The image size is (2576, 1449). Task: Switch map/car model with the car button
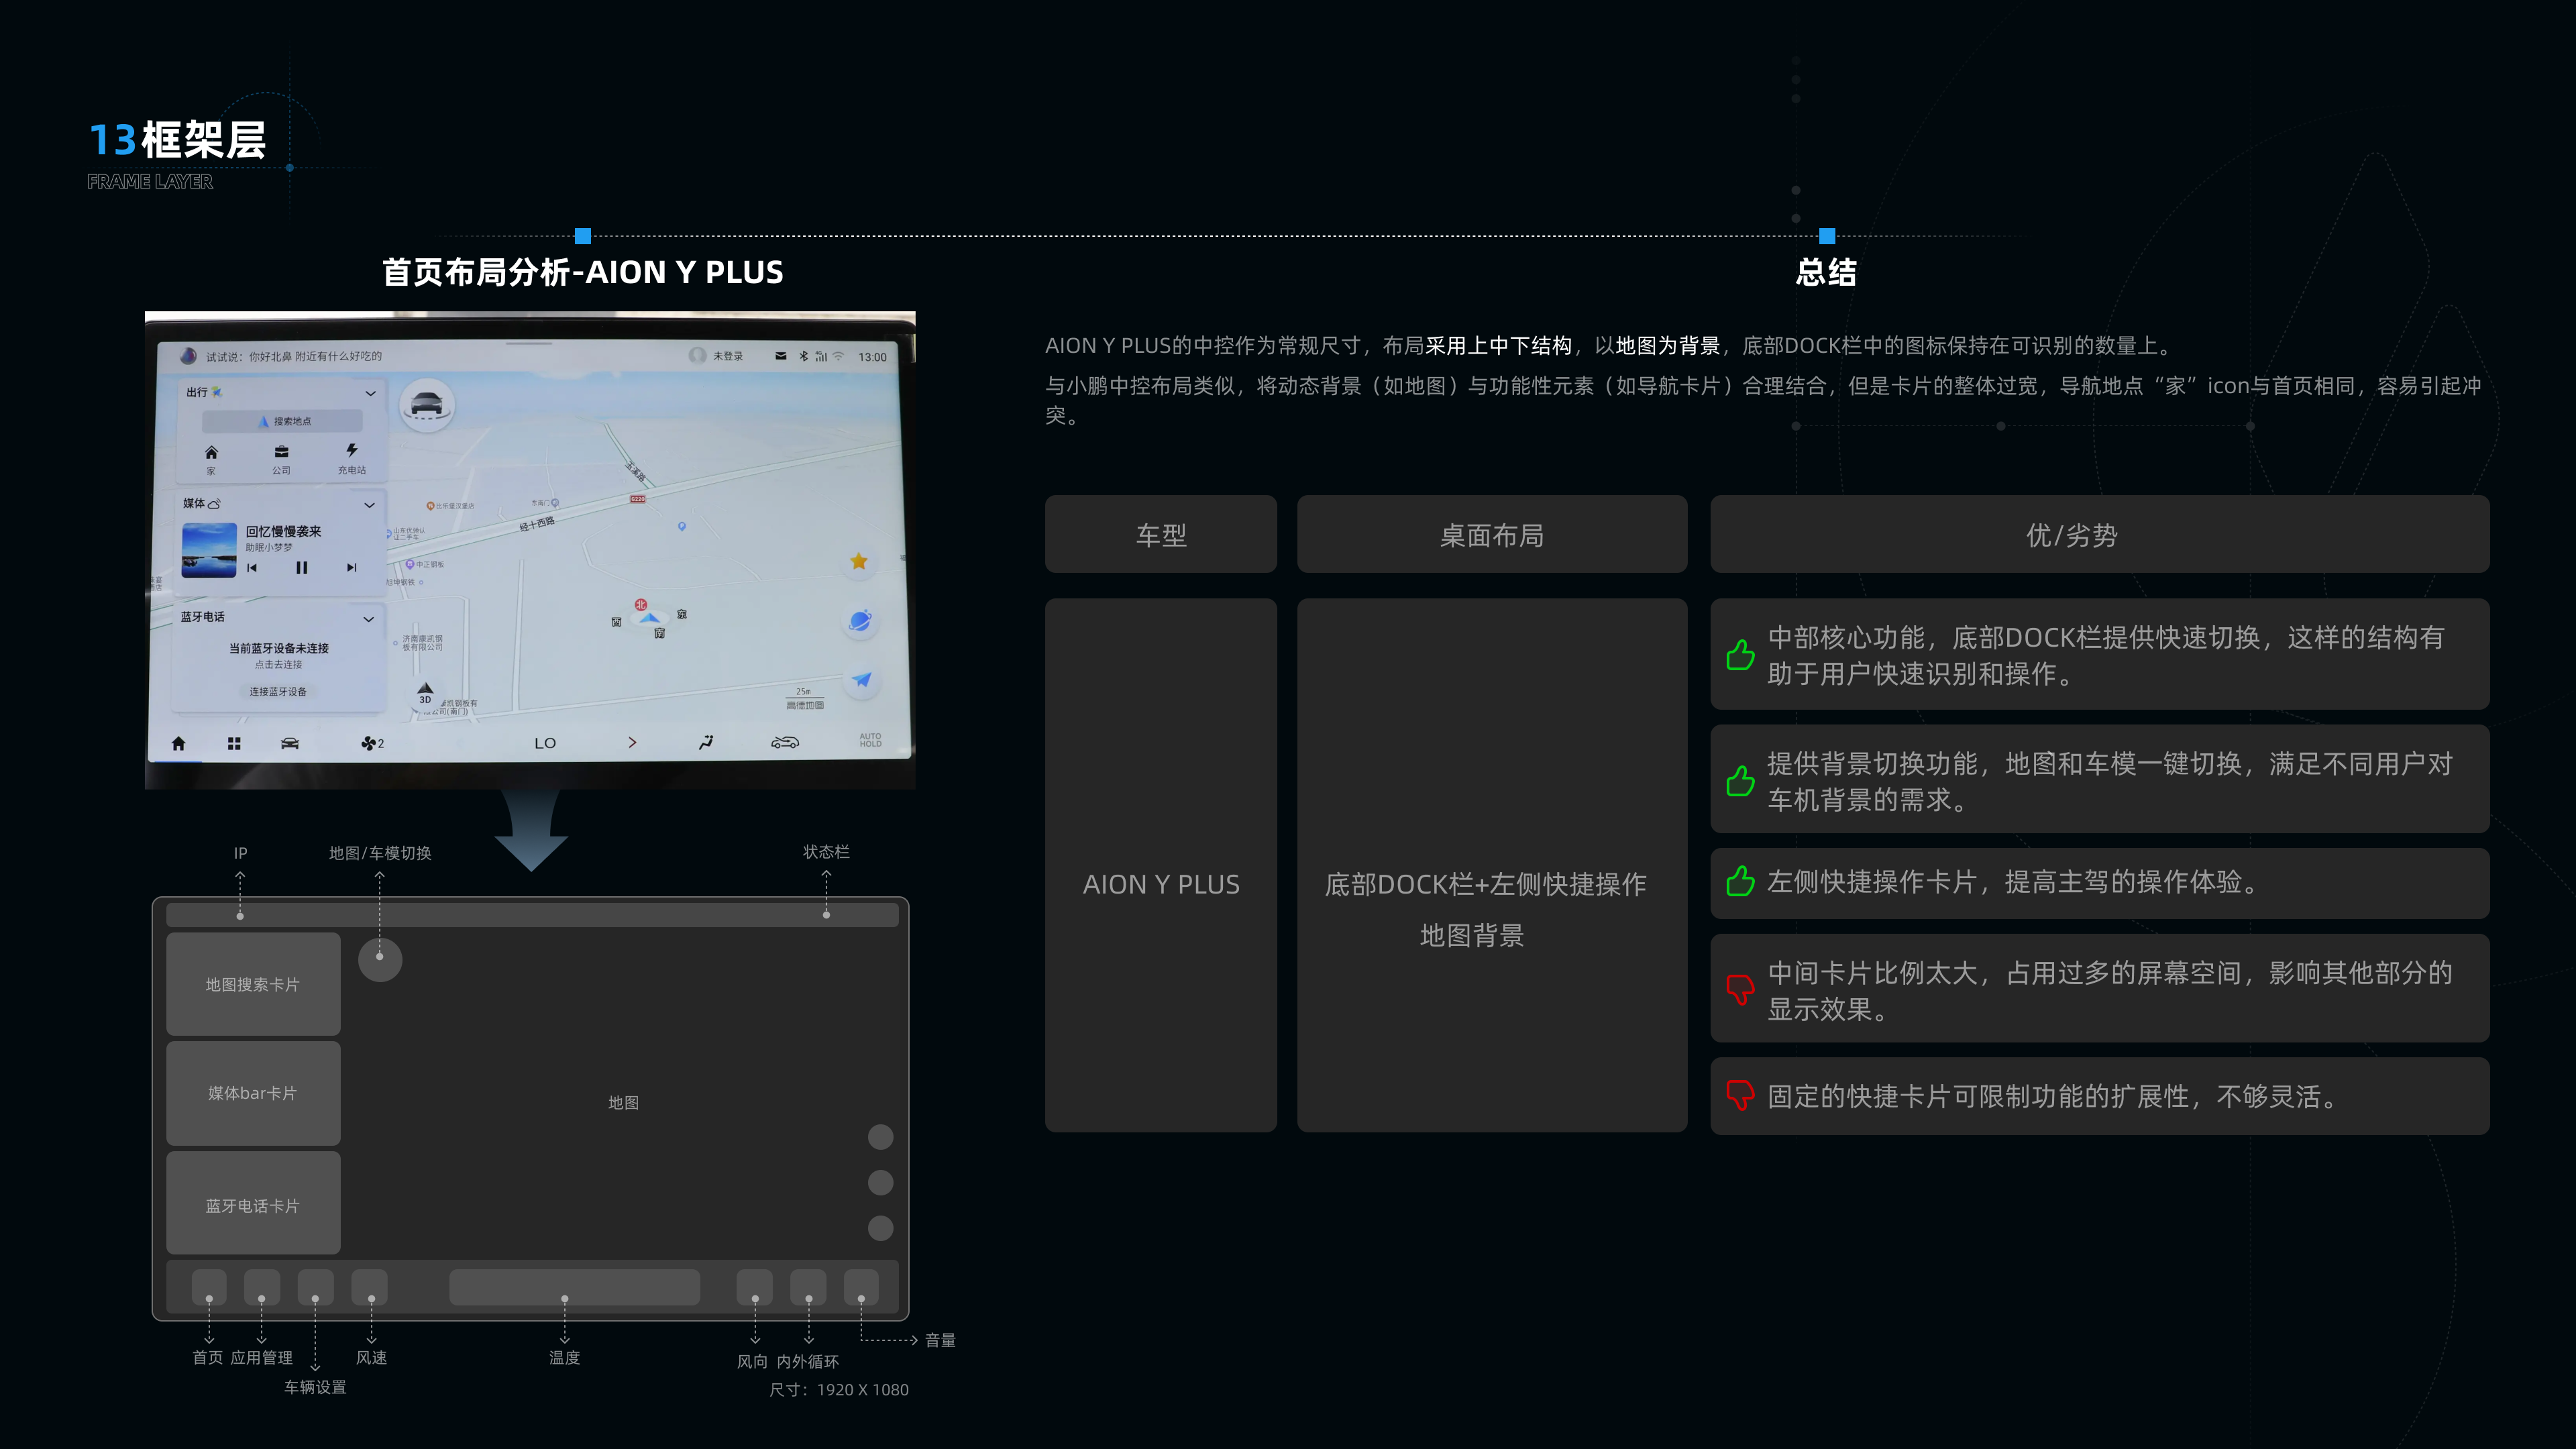pyautogui.click(x=427, y=406)
